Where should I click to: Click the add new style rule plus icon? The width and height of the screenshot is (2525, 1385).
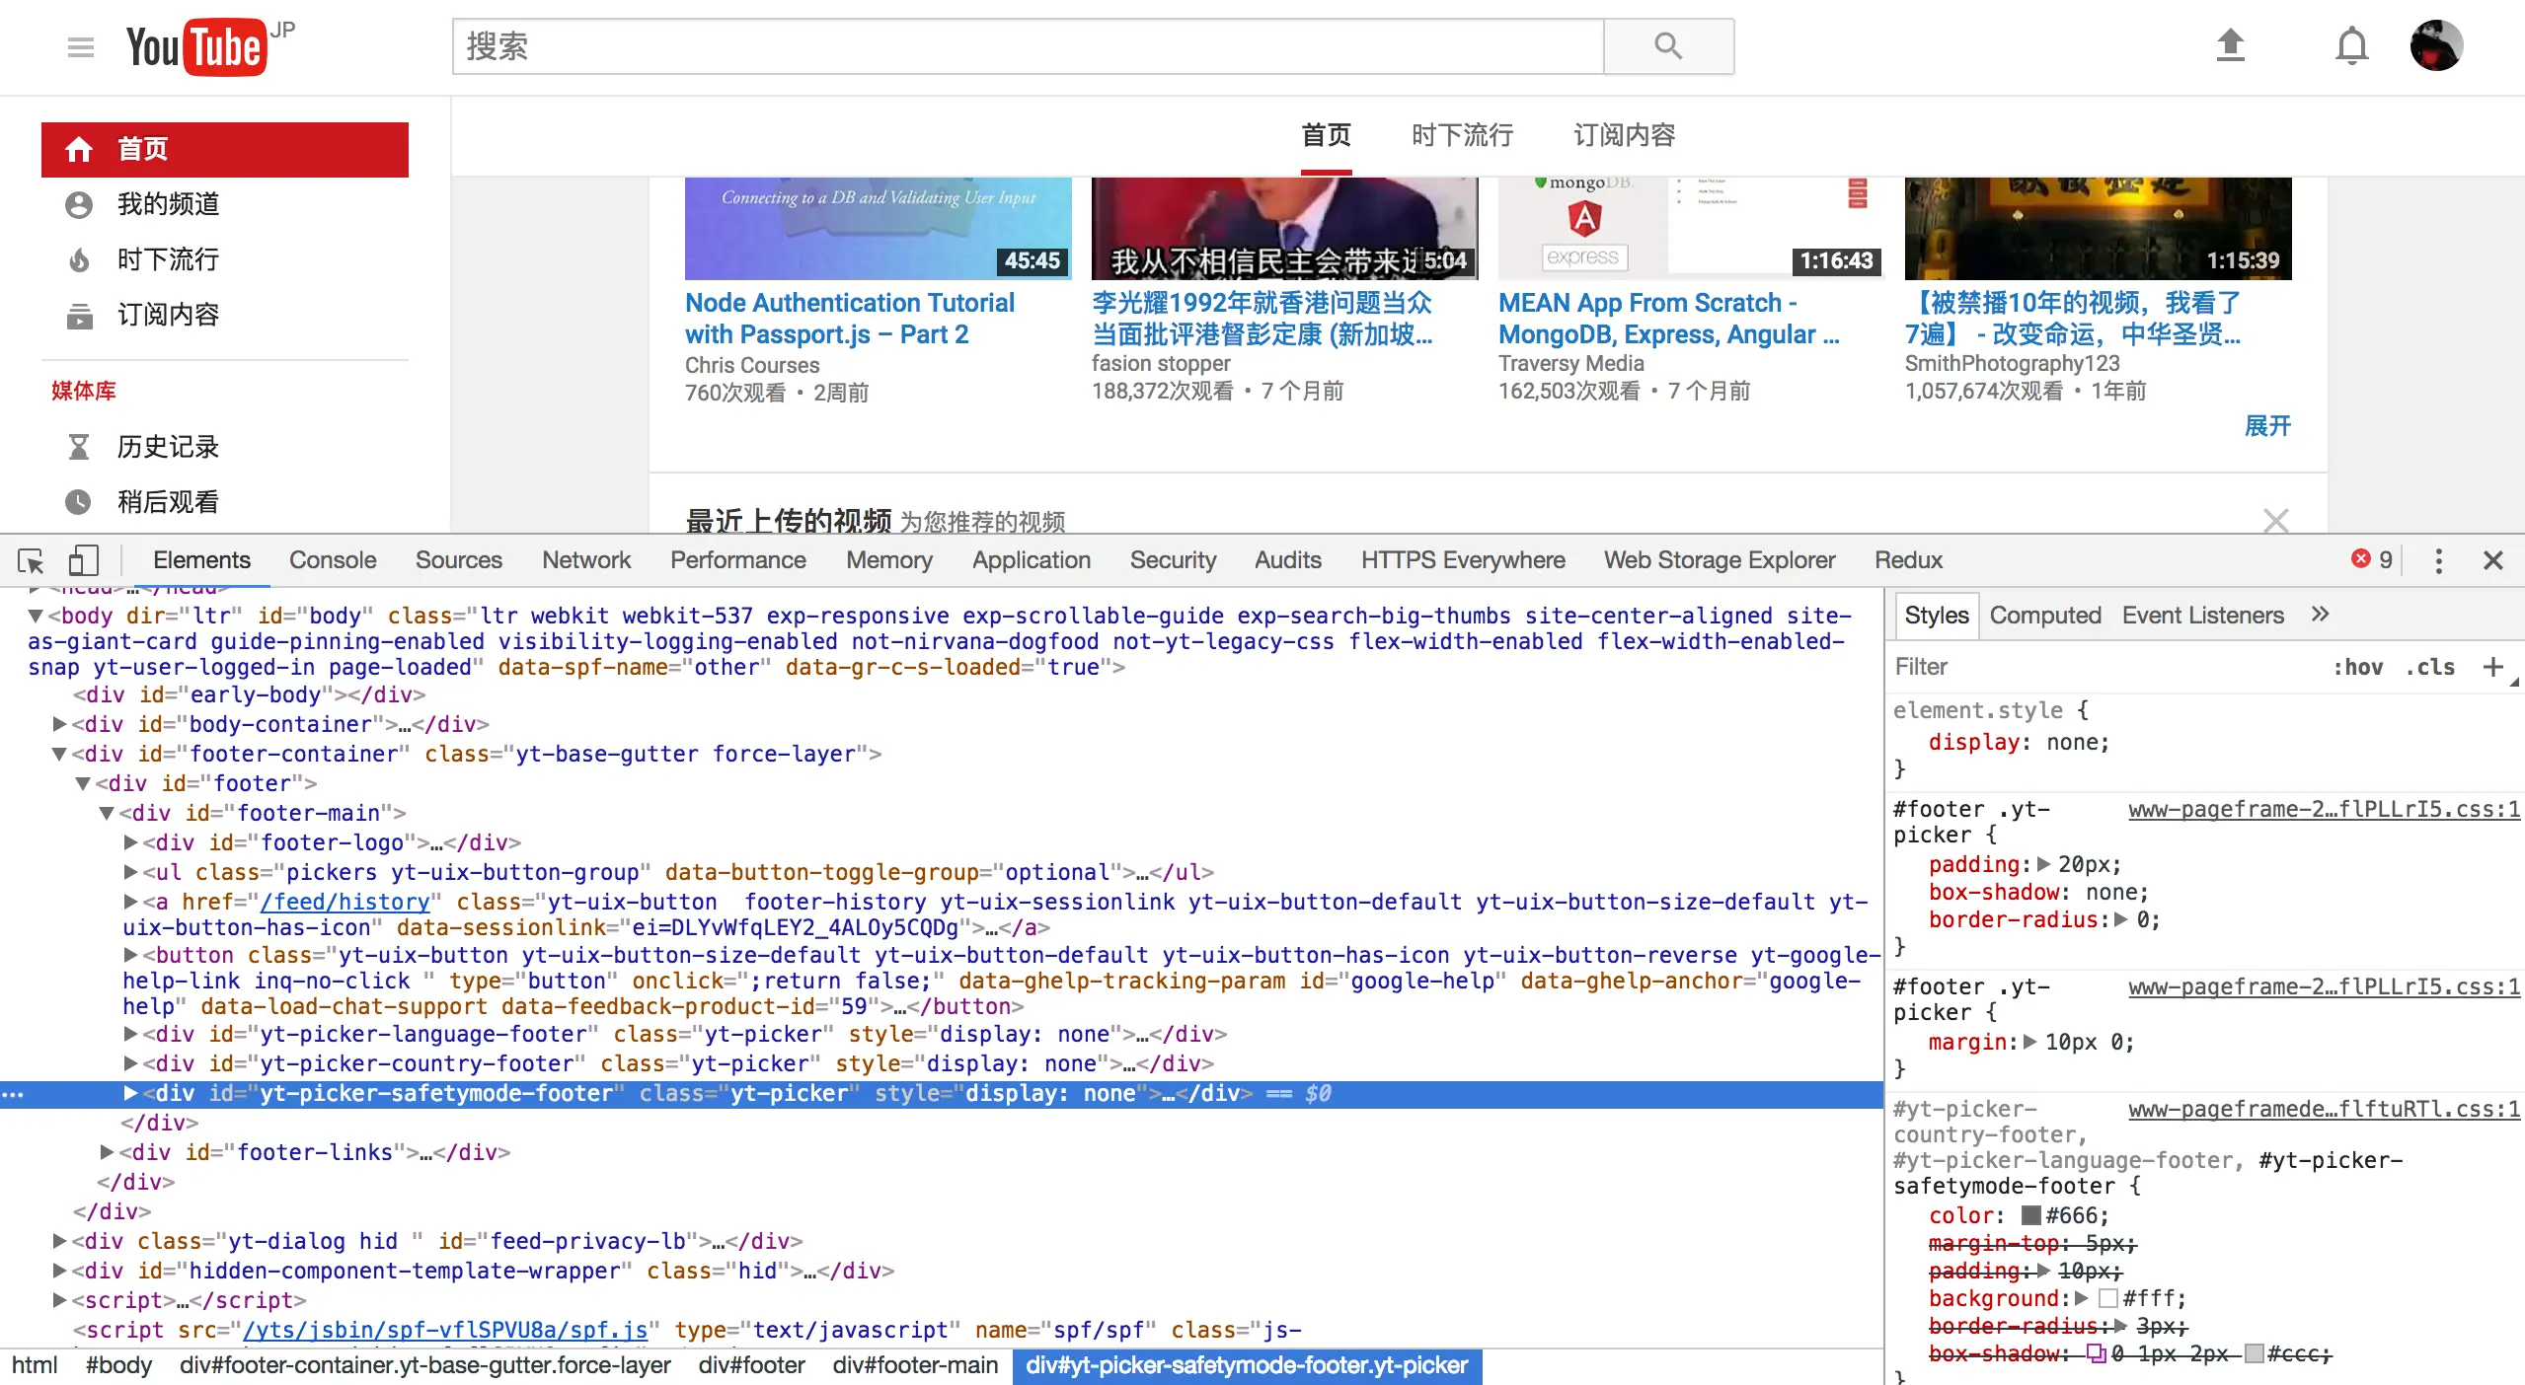(2492, 667)
